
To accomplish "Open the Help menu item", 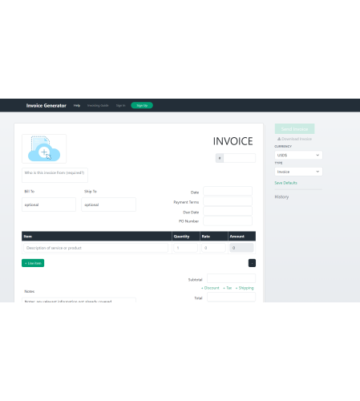I will tap(77, 106).
